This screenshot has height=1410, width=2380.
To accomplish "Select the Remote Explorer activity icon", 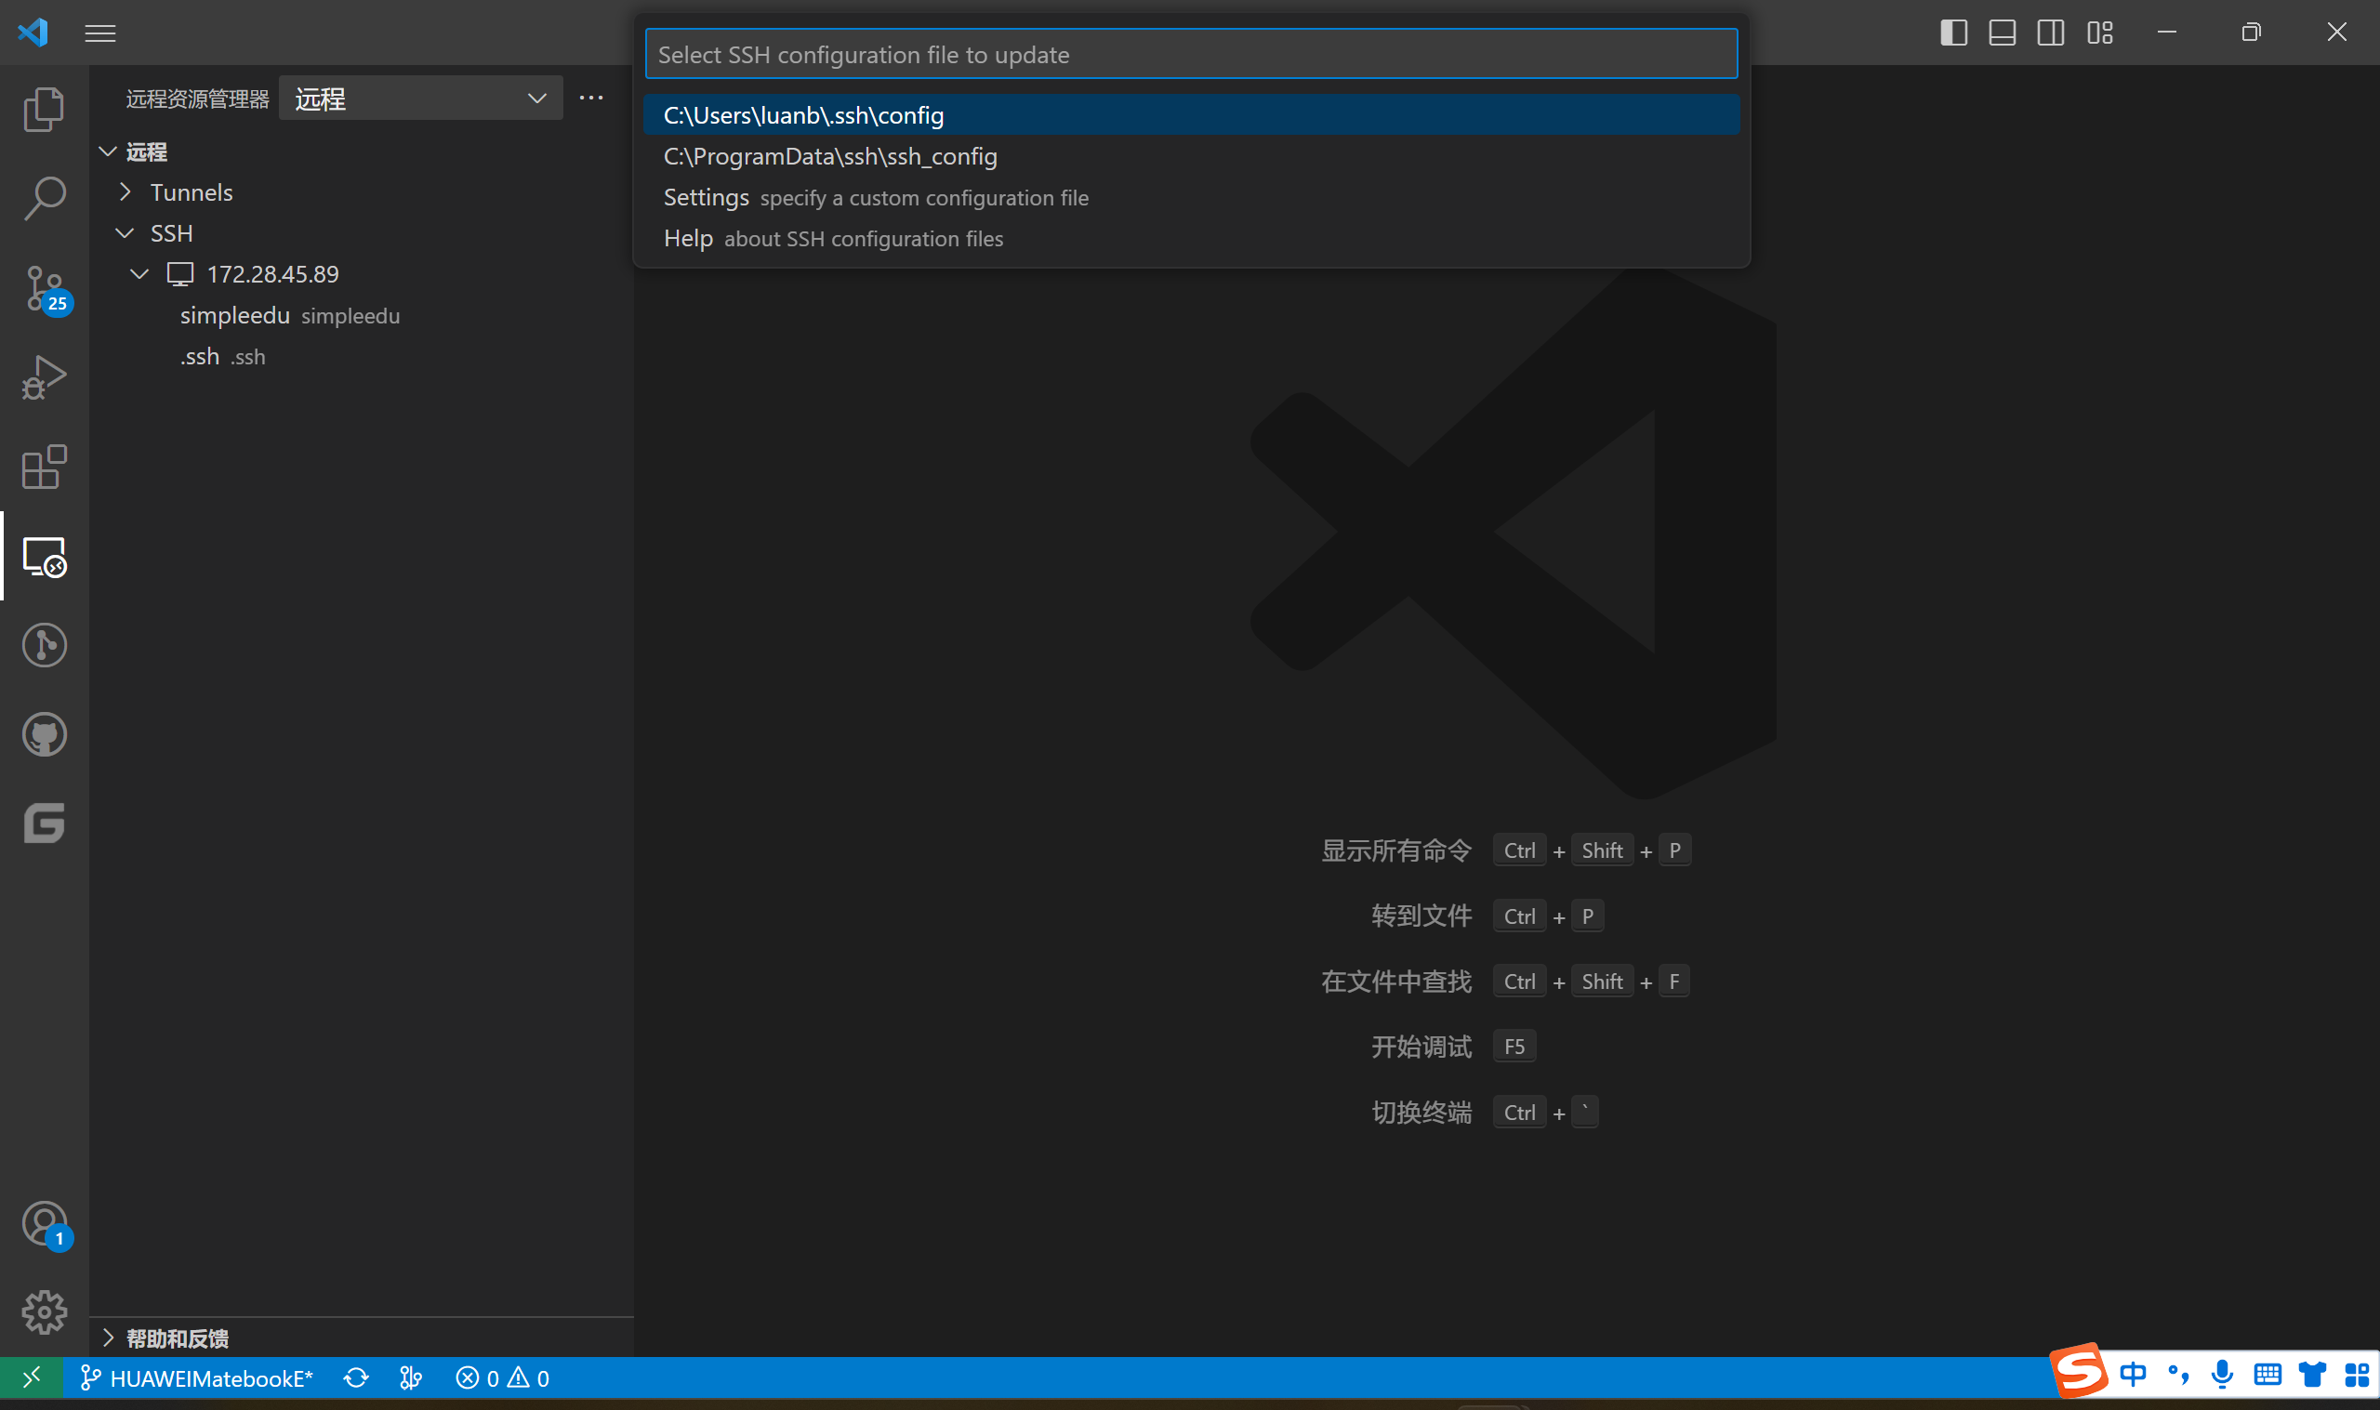I will point(44,556).
